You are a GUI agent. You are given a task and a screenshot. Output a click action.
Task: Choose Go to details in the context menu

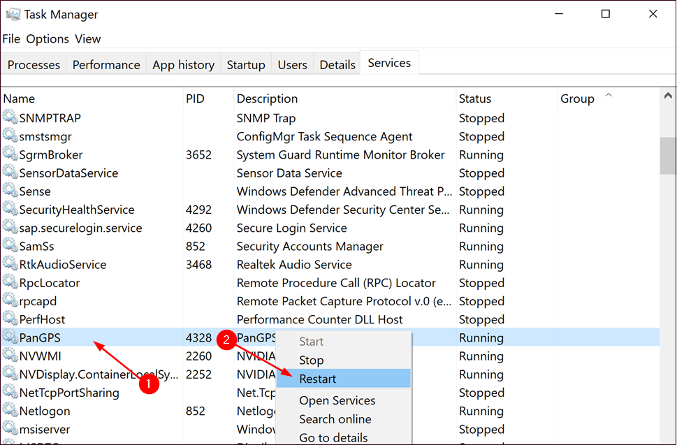click(x=344, y=437)
